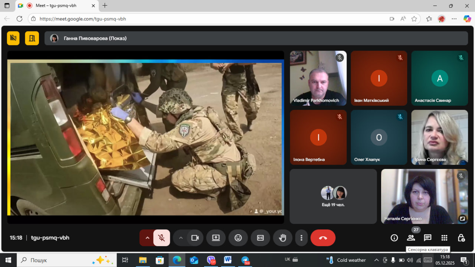Image resolution: width=475 pixels, height=267 pixels.
Task: Open more options three-dot menu
Action: point(301,238)
